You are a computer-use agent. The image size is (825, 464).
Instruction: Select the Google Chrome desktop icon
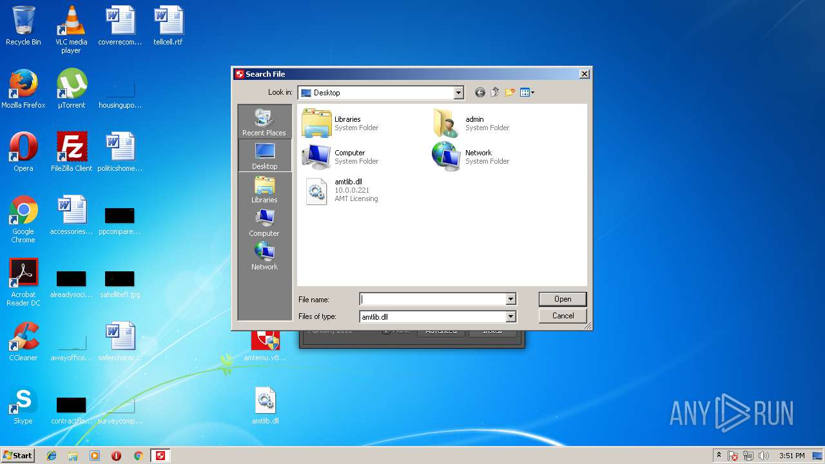23,219
